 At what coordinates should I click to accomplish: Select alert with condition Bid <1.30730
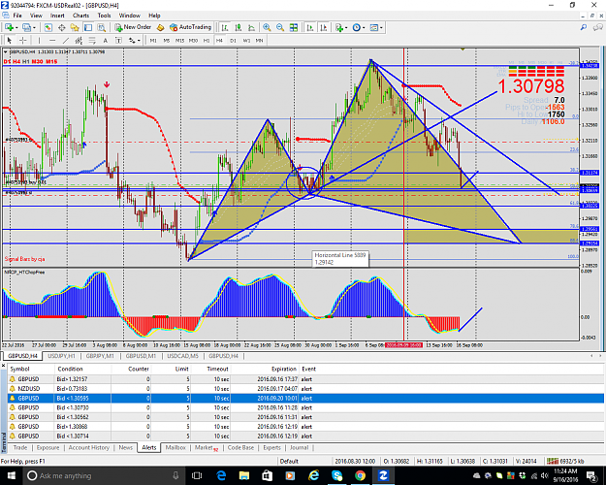[x=306, y=407]
